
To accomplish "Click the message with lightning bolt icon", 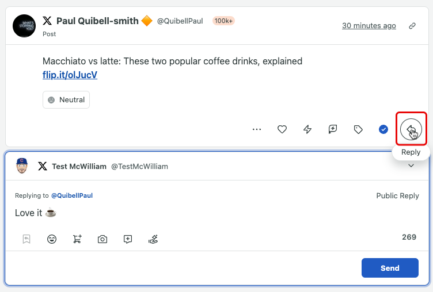I will 333,129.
